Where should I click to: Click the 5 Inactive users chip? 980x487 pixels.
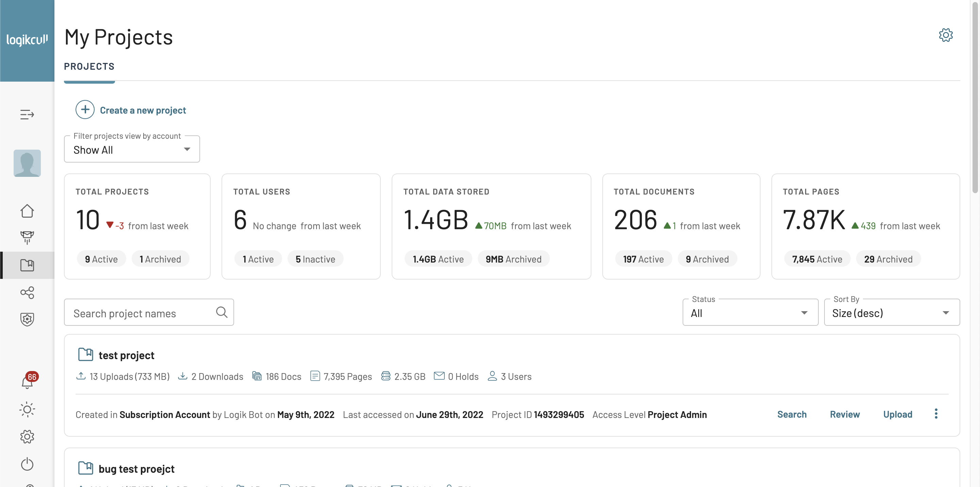[315, 259]
